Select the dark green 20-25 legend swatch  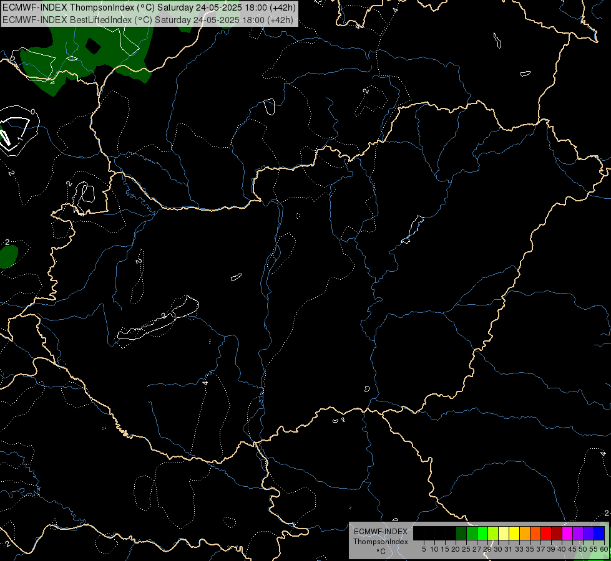point(461,533)
